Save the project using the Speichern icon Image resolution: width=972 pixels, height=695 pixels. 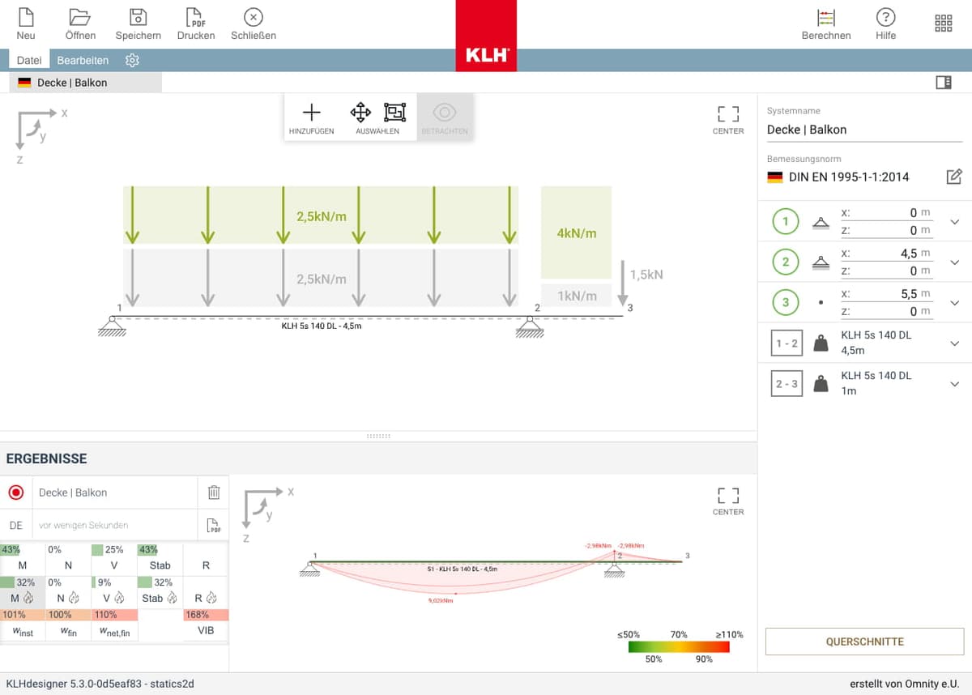(x=138, y=22)
